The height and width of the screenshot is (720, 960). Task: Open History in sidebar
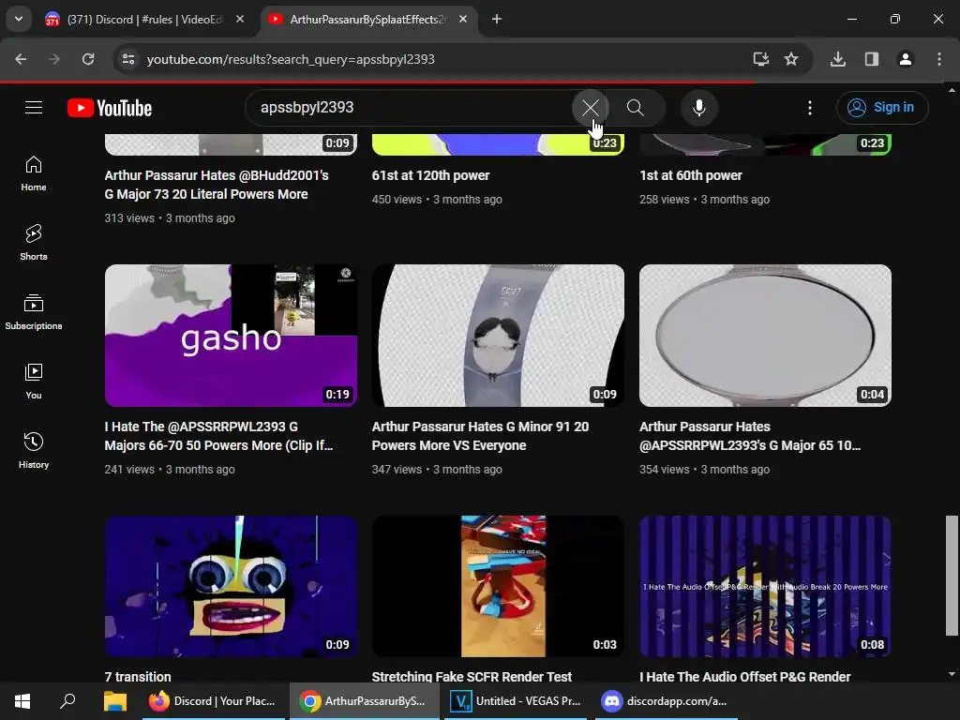click(x=34, y=450)
